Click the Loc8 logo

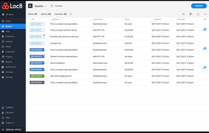[x=12, y=6]
